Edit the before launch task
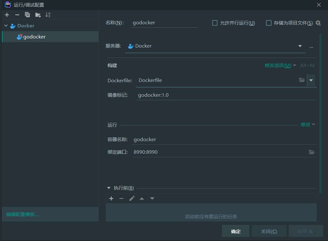Image resolution: width=328 pixels, height=241 pixels. pos(132,198)
